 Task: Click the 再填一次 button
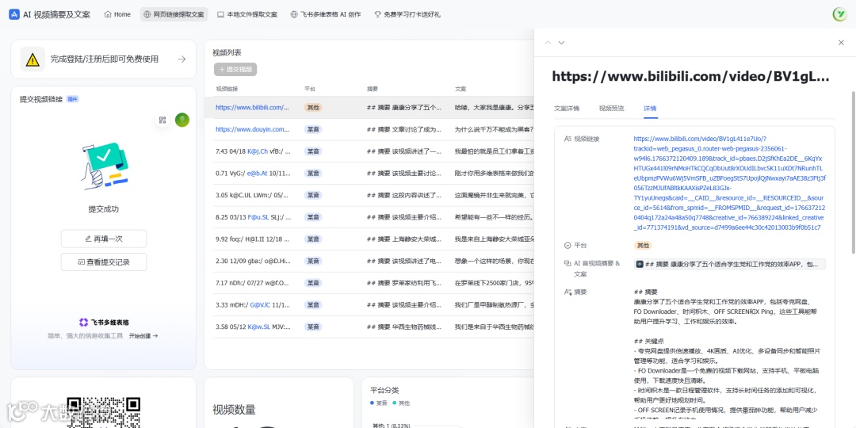point(104,239)
